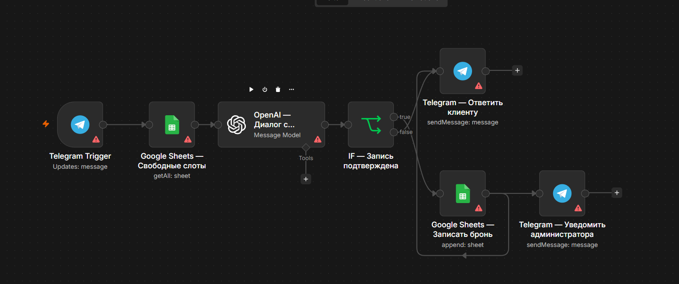Click warning icon on the OpenAI node
This screenshot has height=284, width=679.
(x=318, y=139)
